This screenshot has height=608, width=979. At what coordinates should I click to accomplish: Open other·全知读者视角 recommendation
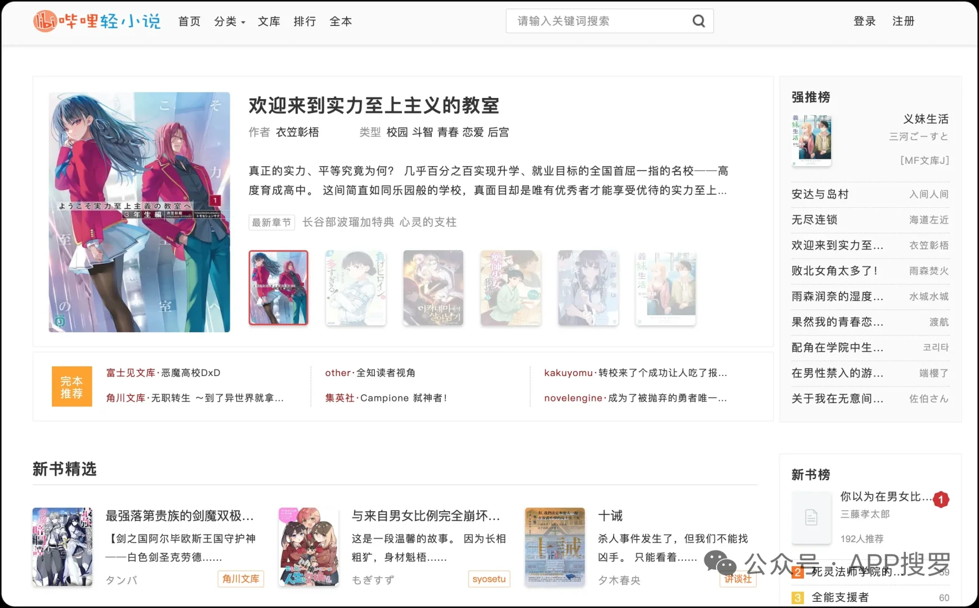pyautogui.click(x=370, y=373)
